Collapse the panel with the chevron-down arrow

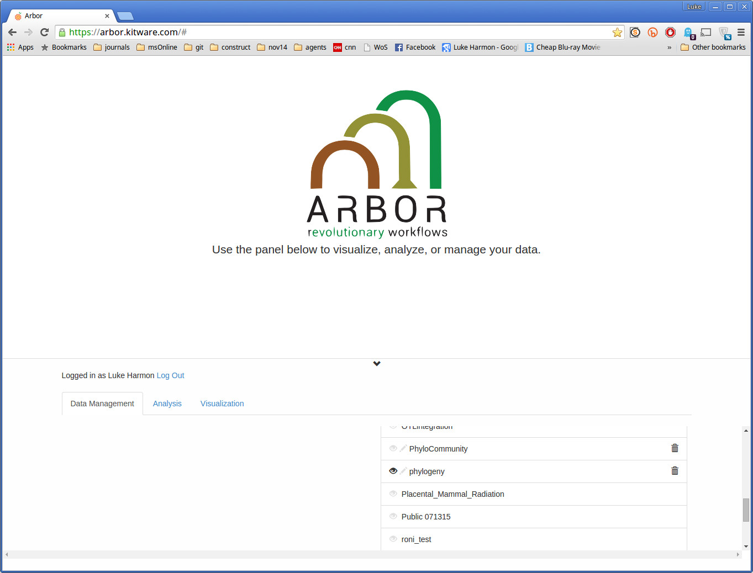377,364
